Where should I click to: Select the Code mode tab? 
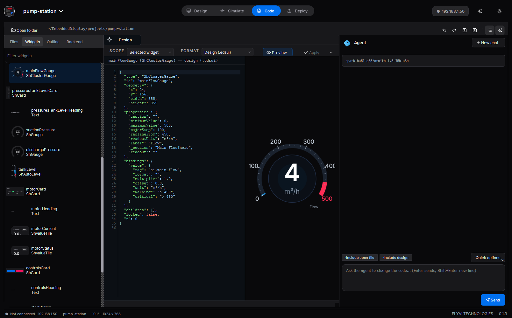[266, 11]
